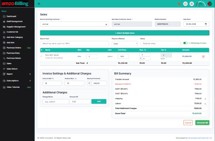Click the additional charge Amount field

(x=80, y=102)
